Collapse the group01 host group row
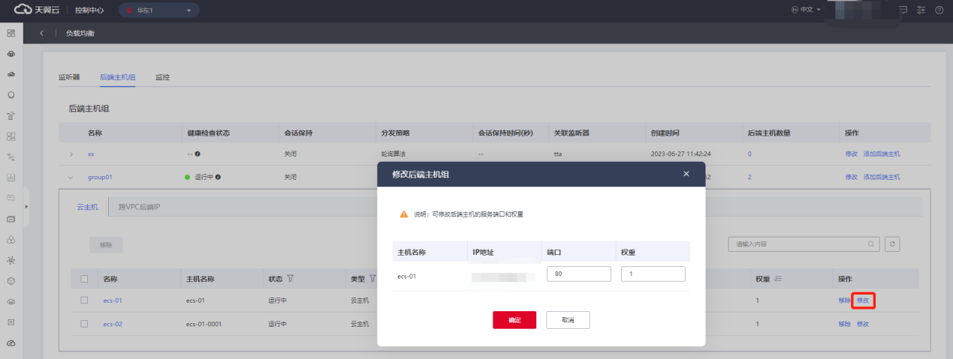The image size is (953, 359). coord(71,178)
